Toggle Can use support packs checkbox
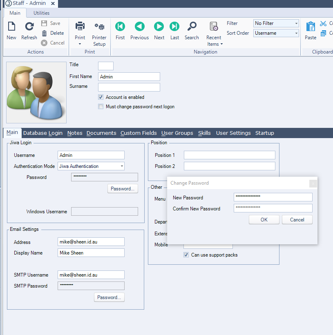The width and height of the screenshot is (333, 335). pyautogui.click(x=186, y=255)
